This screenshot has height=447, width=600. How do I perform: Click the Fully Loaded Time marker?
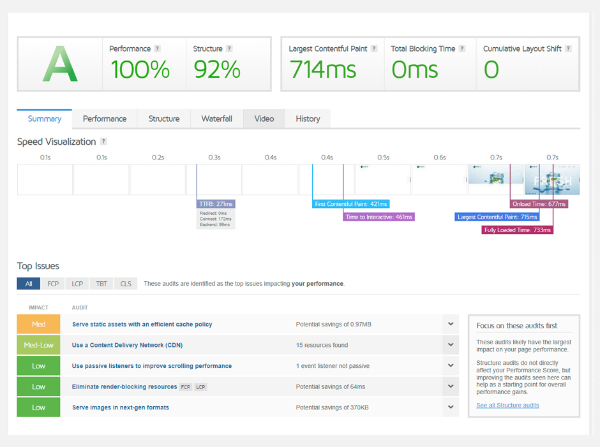(517, 230)
